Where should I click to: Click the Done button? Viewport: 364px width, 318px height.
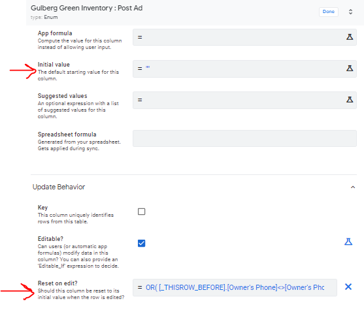(x=329, y=12)
